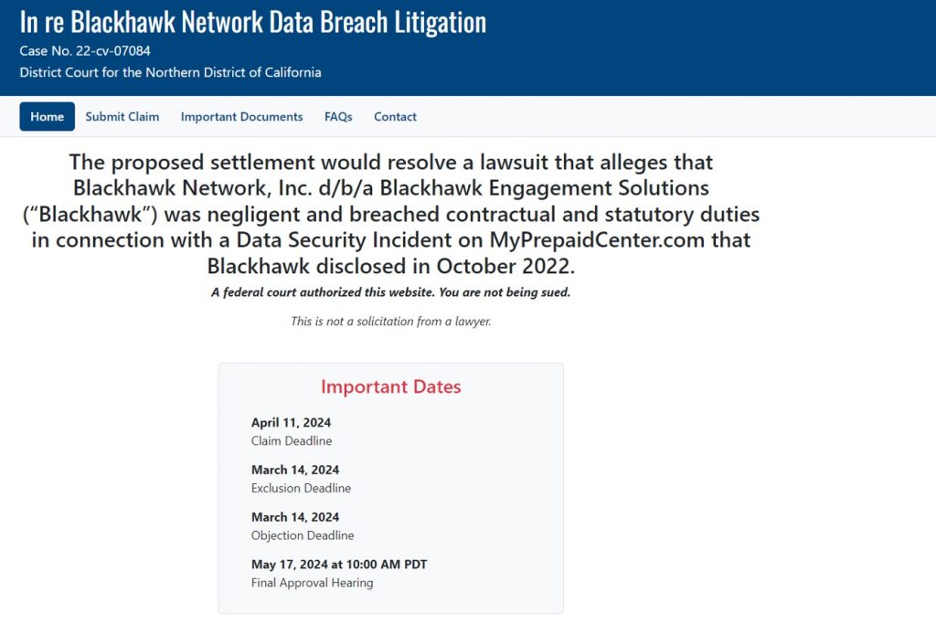Click the Important Dates heading
The image size is (936, 624).
coord(390,386)
